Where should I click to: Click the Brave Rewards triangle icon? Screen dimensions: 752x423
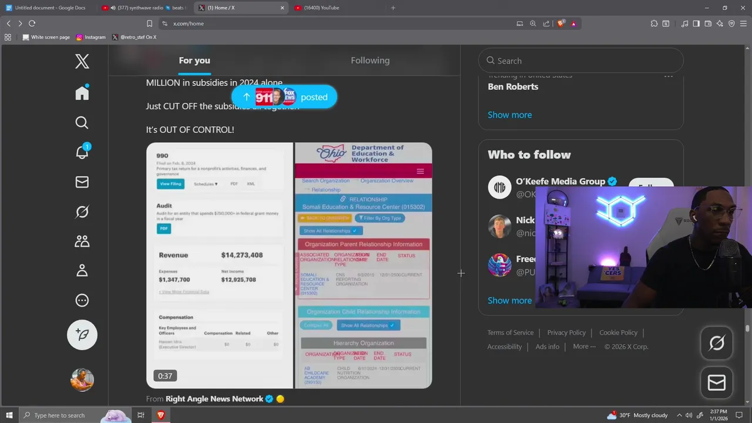coord(573,23)
